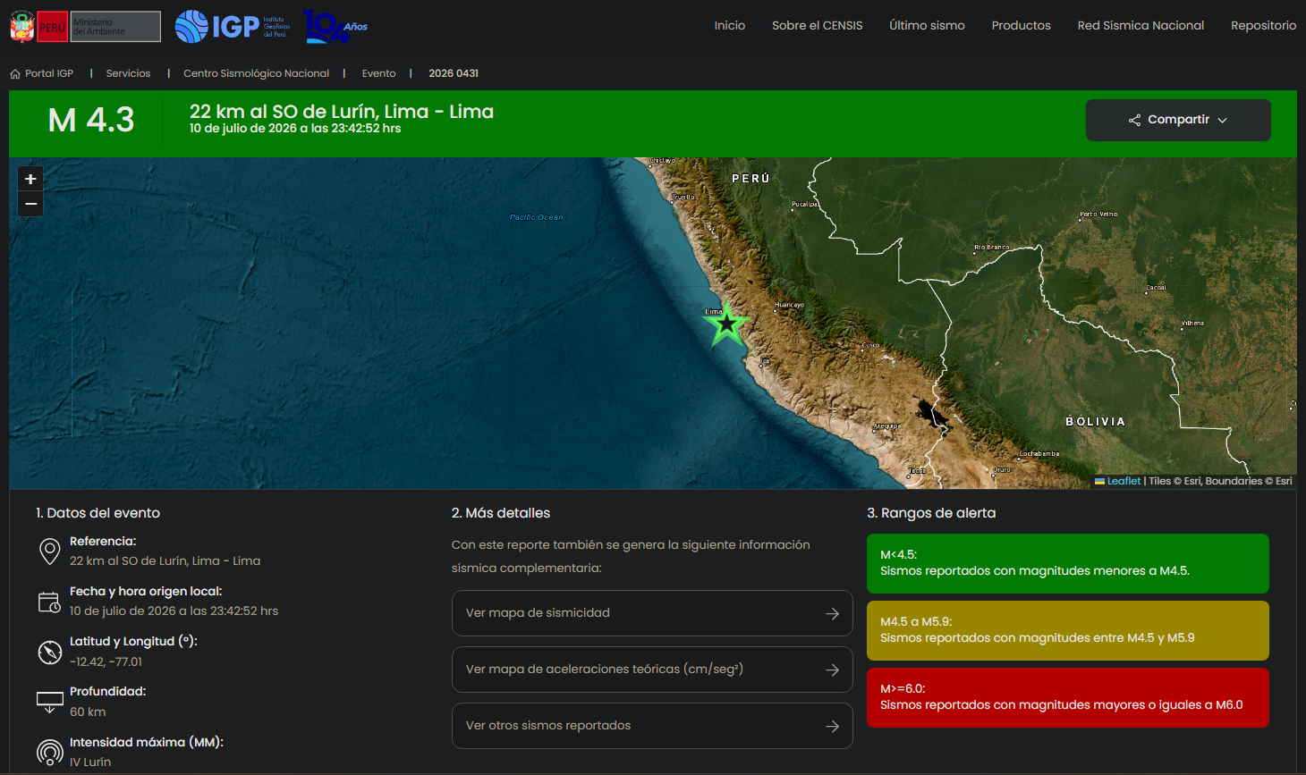Click the share icon in Compartir button
Image resolution: width=1306 pixels, height=775 pixels.
click(x=1134, y=120)
